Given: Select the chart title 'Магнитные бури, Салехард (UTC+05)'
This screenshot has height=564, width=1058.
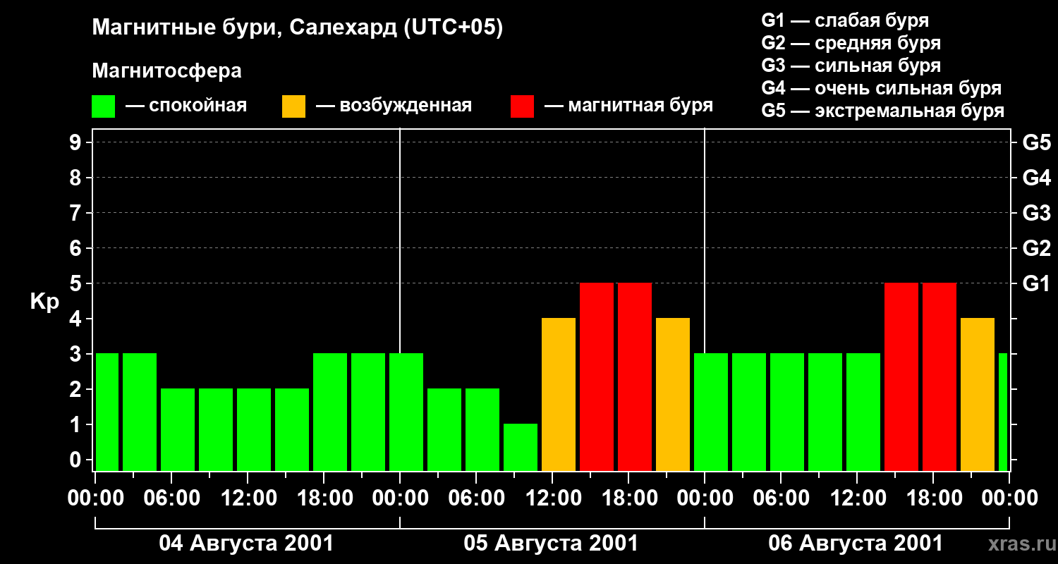Looking at the screenshot, I should point(297,29).
